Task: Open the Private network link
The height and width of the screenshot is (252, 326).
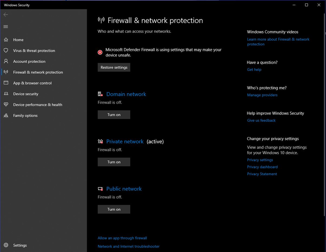Action: click(125, 142)
